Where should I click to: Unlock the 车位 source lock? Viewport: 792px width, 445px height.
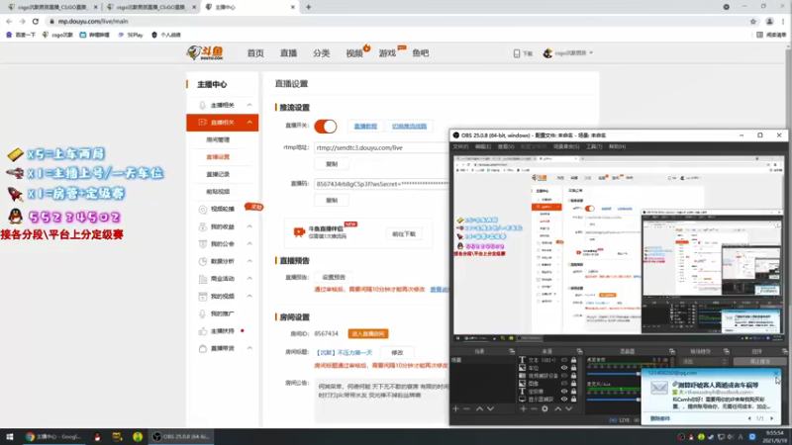(573, 368)
